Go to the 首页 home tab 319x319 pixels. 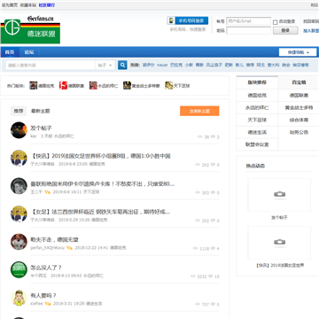point(10,52)
